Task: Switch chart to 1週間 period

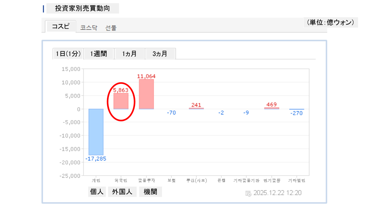Action: point(99,54)
